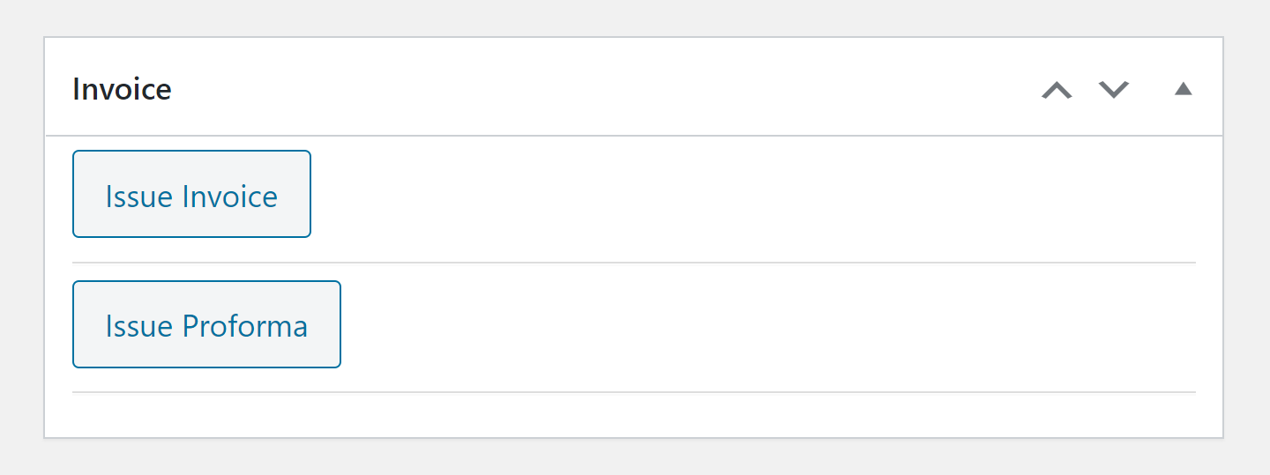
Task: Select the downward-pointing chevron in the Invoice header
Action: pos(1114,89)
